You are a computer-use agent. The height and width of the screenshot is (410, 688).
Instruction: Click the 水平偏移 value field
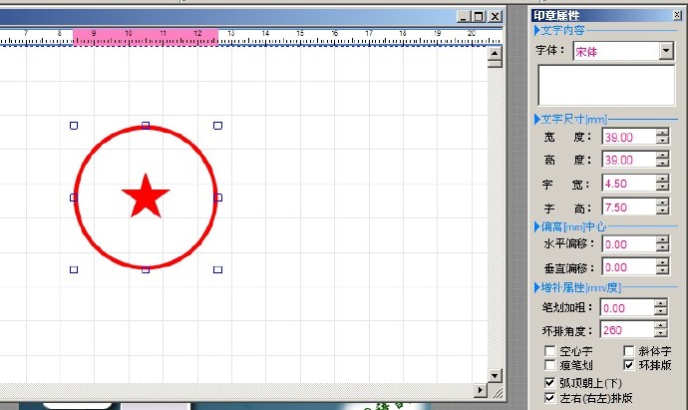(x=629, y=244)
